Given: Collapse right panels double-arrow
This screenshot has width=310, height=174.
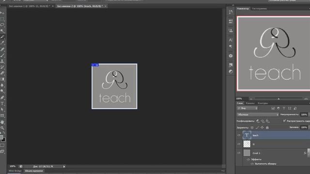Looking at the screenshot, I should [233, 5].
